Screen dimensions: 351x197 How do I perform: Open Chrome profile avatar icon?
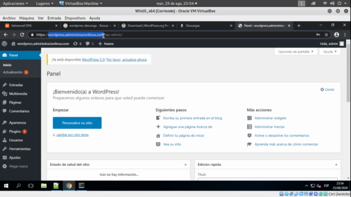tap(336, 34)
